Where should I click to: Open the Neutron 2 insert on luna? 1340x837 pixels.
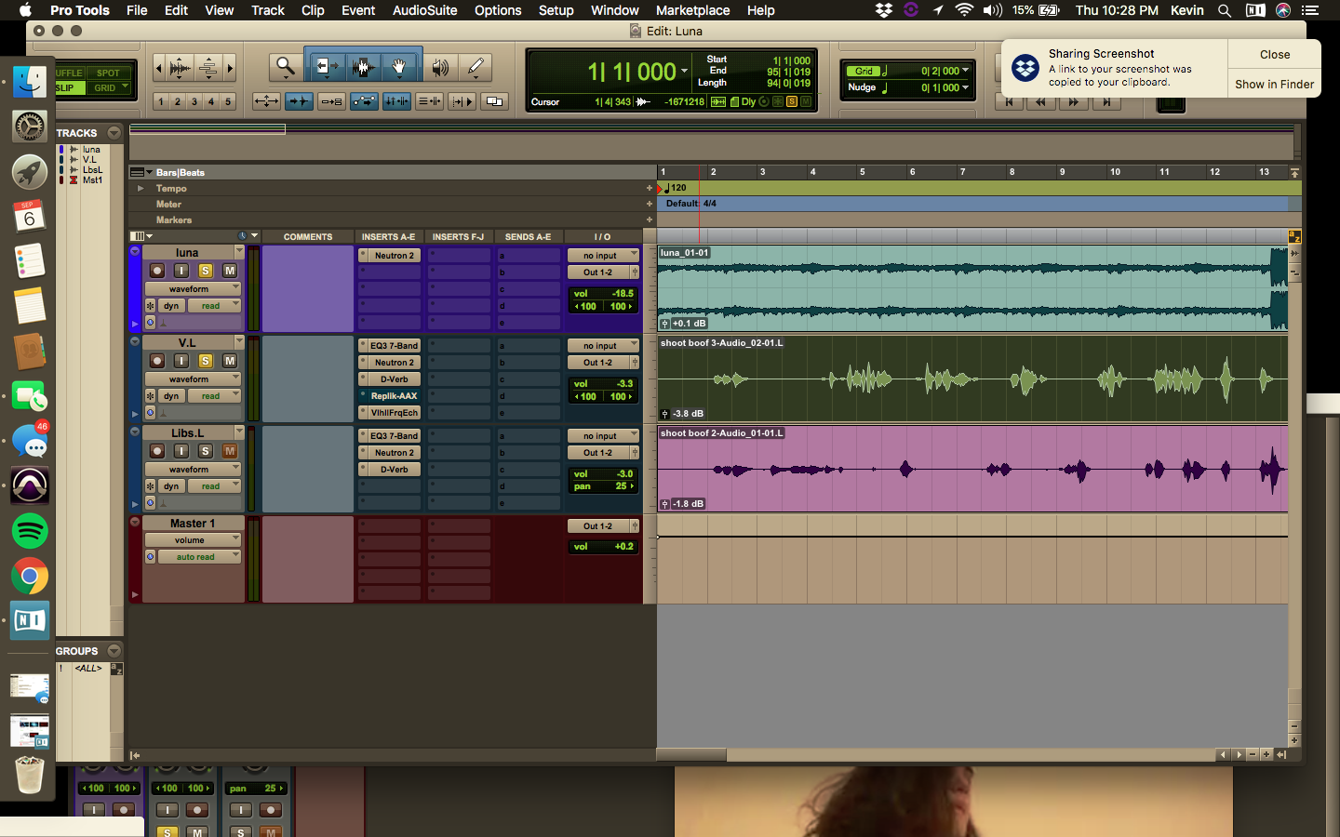coord(394,256)
